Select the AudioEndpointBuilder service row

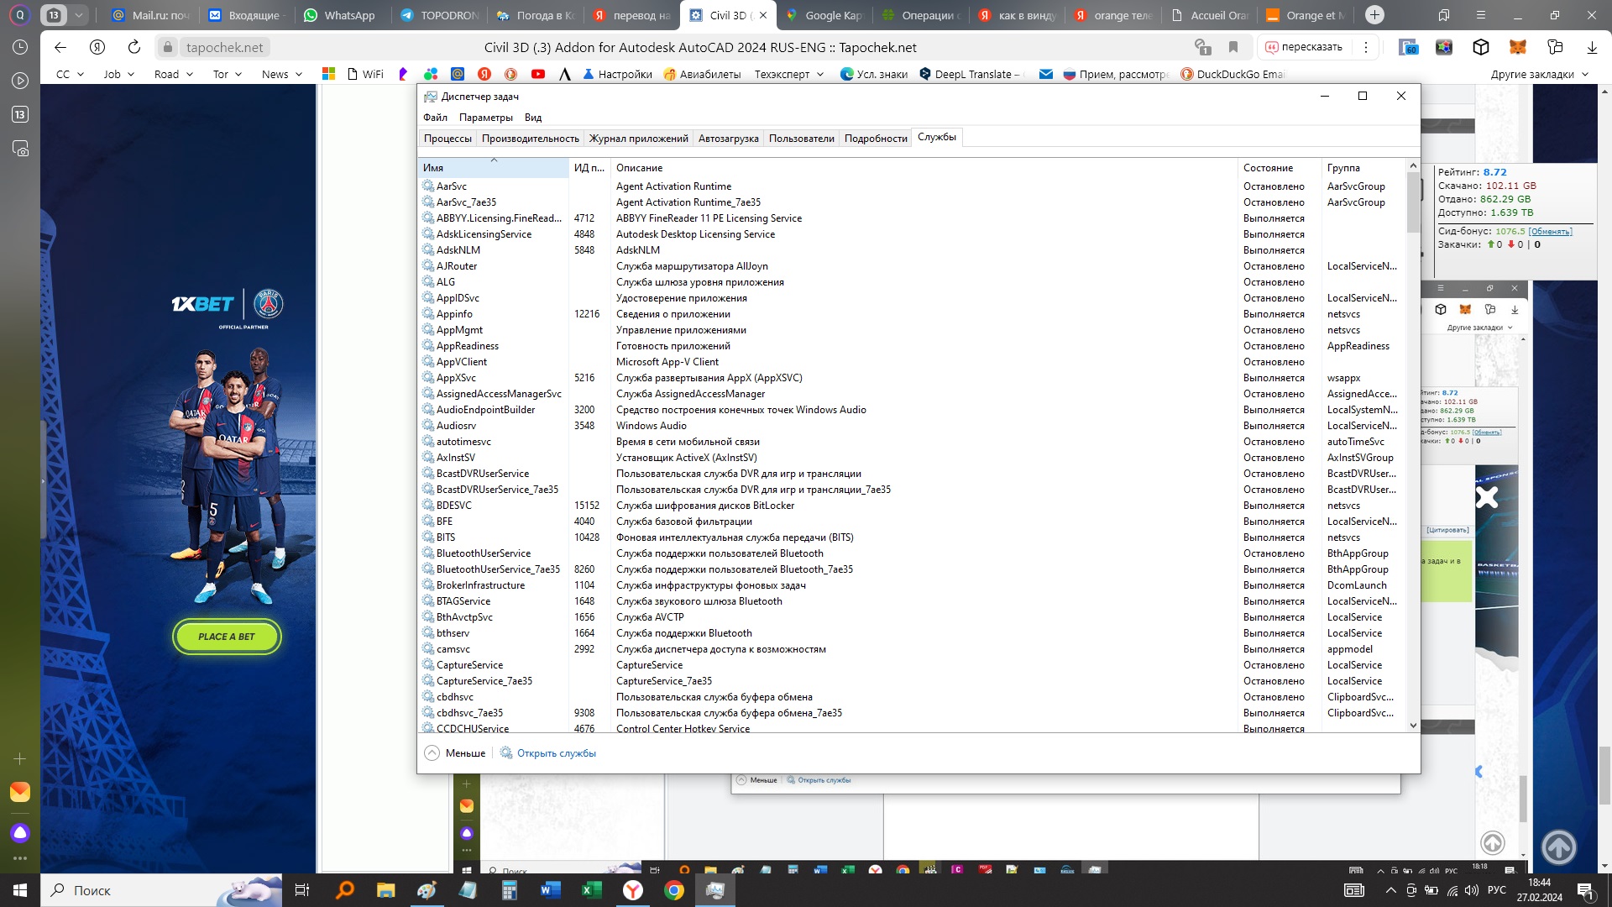tap(485, 410)
